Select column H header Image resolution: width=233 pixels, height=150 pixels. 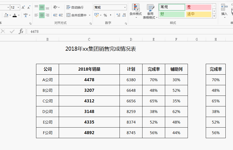pyautogui.click(x=216, y=39)
